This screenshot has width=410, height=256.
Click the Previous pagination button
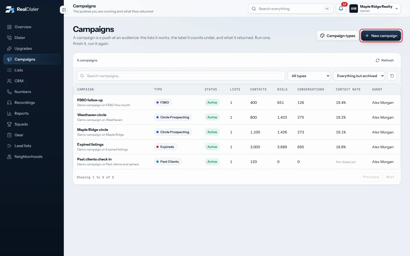click(371, 177)
